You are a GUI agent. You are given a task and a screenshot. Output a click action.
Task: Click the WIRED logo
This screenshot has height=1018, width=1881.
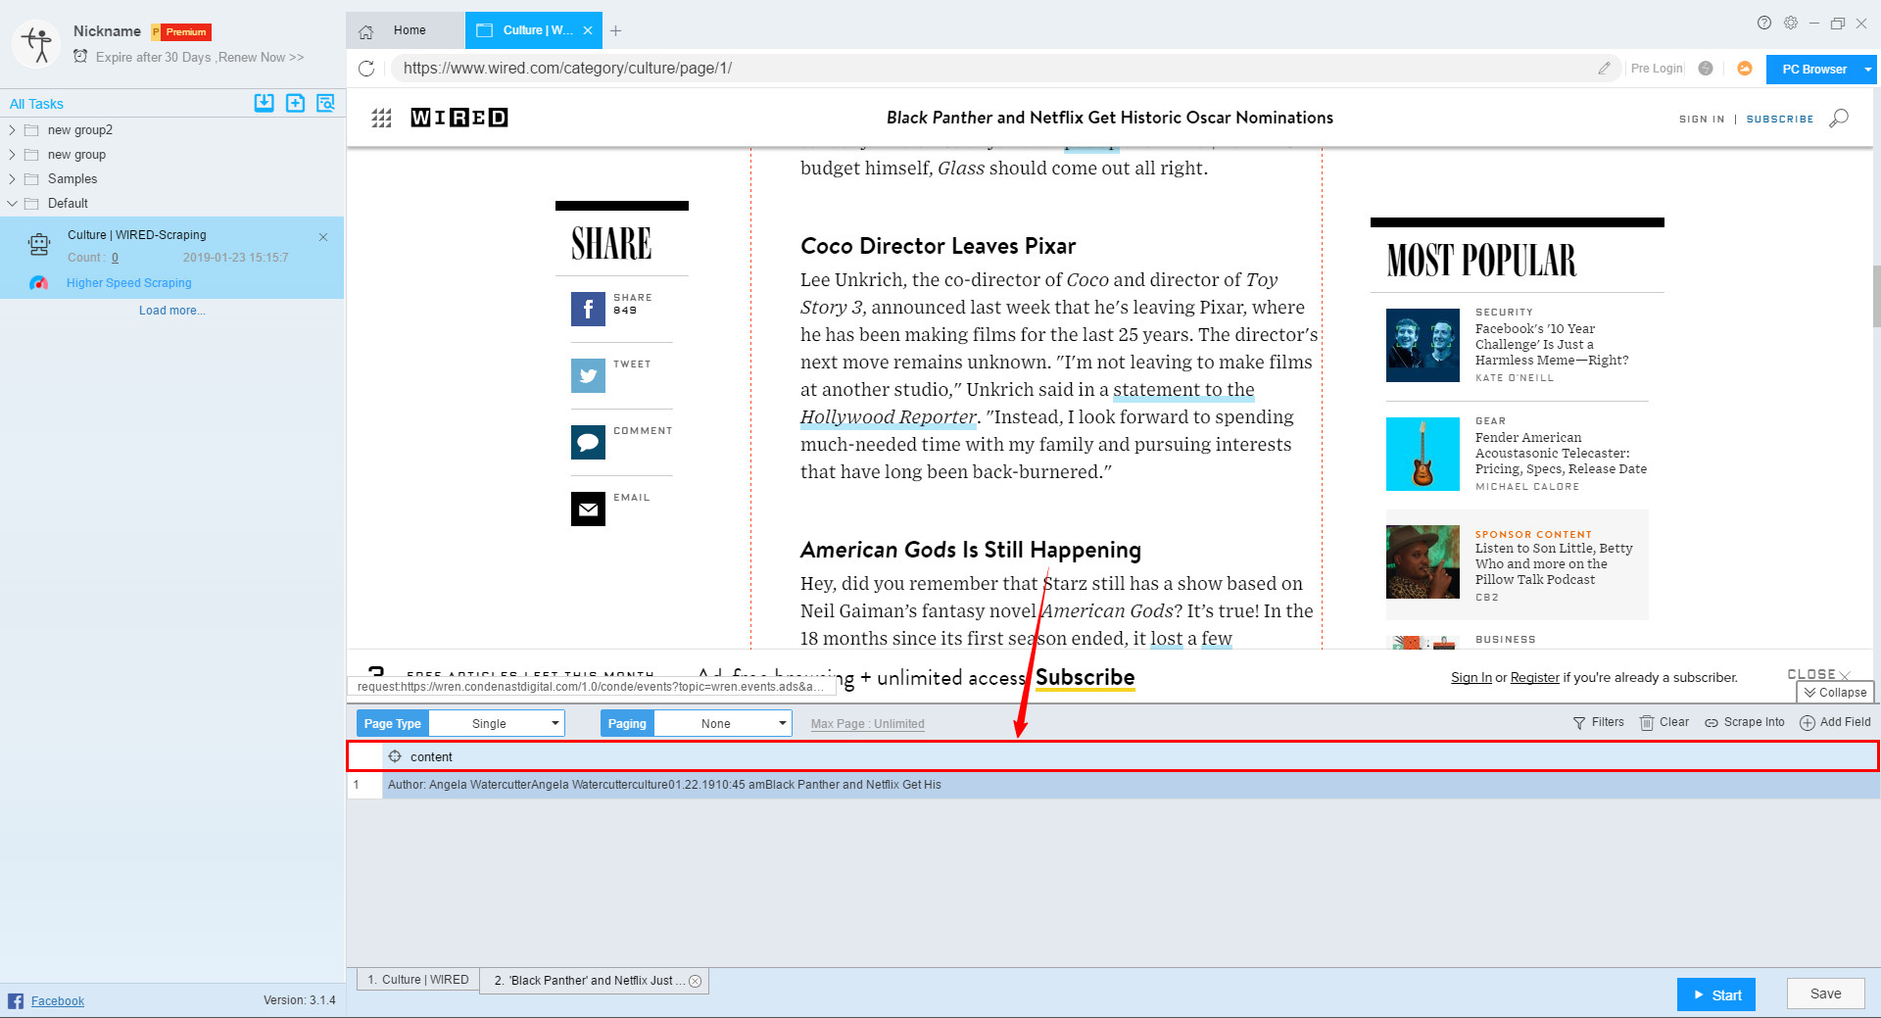[x=458, y=118]
